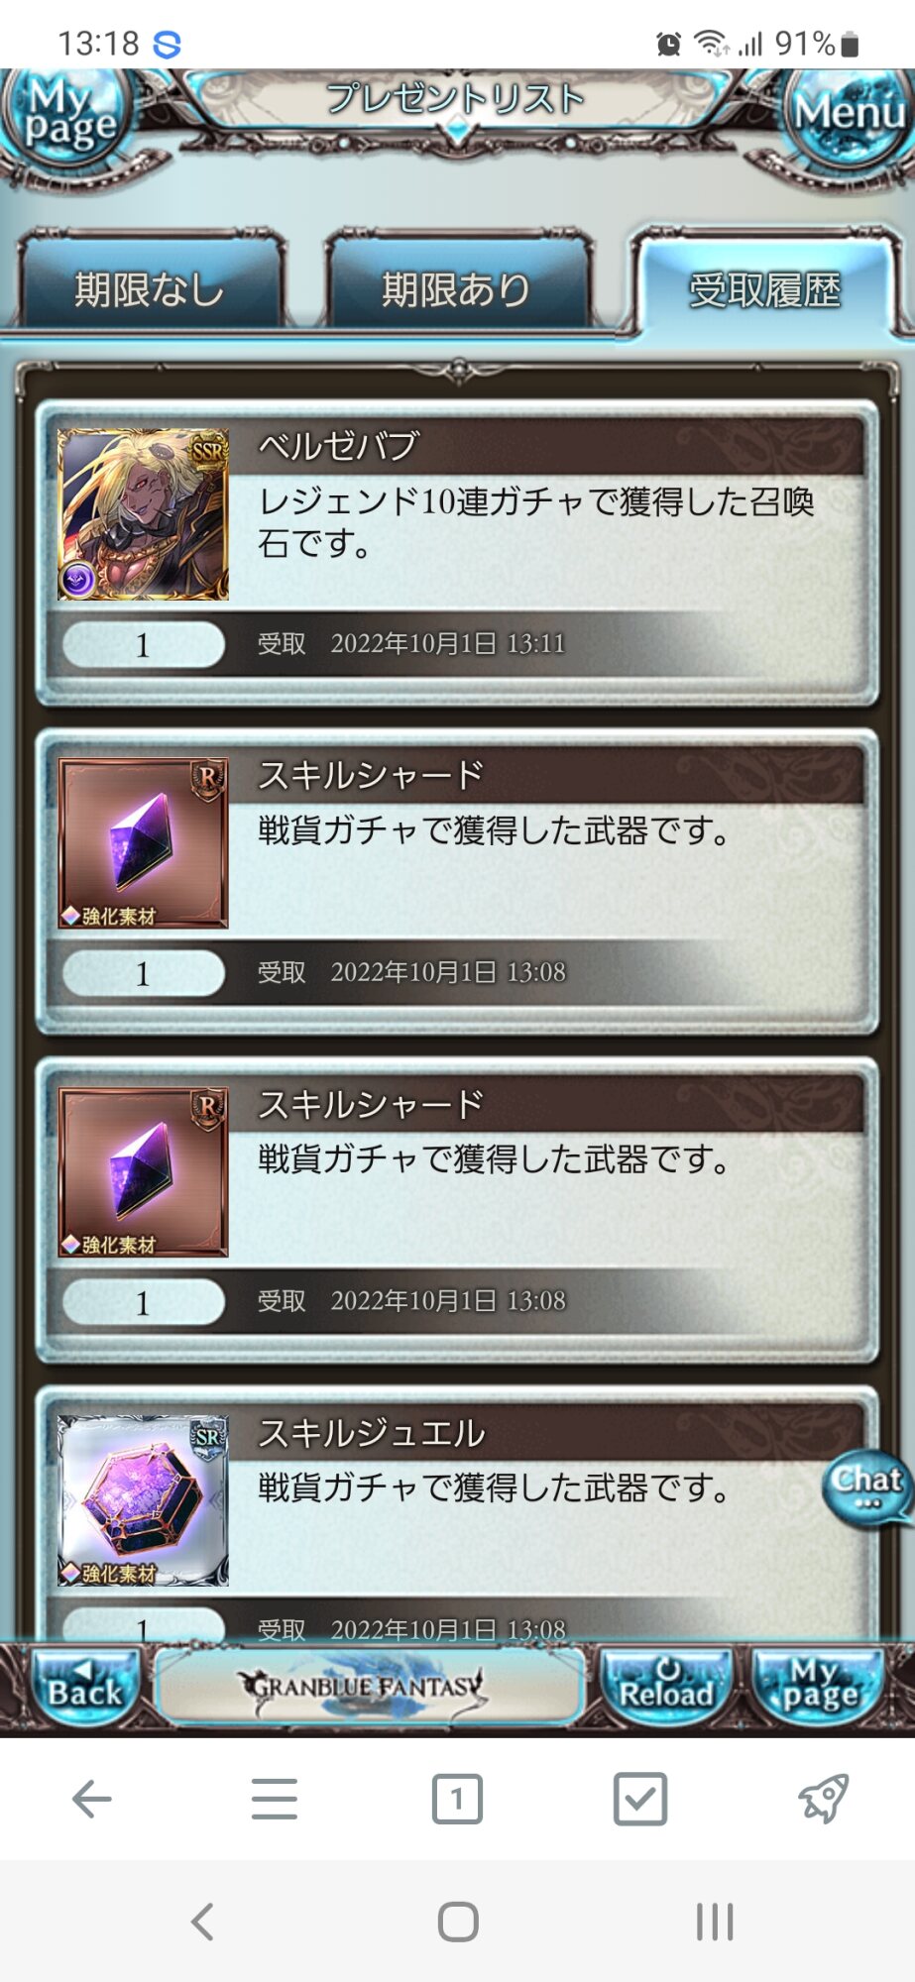
Task: Open the browser hamburger menu
Action: (275, 1798)
